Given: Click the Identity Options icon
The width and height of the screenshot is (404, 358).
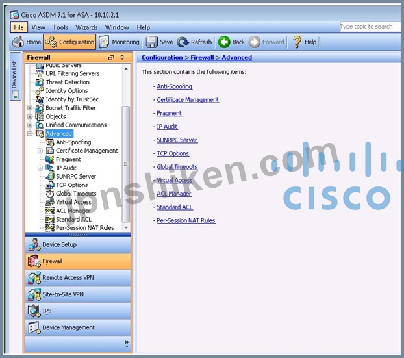Looking at the screenshot, I should coord(40,91).
